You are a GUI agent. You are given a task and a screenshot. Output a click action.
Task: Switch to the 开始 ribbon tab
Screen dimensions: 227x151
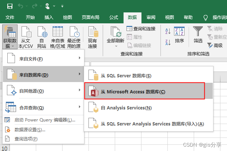pos(30,18)
